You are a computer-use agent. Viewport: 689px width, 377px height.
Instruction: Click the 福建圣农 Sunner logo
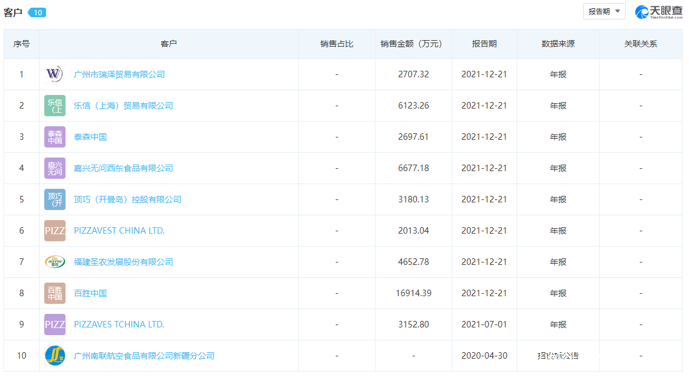(x=55, y=262)
